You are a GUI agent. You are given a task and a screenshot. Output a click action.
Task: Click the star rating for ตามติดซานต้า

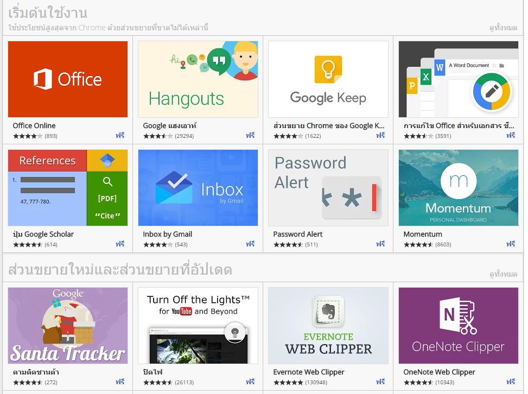click(28, 383)
